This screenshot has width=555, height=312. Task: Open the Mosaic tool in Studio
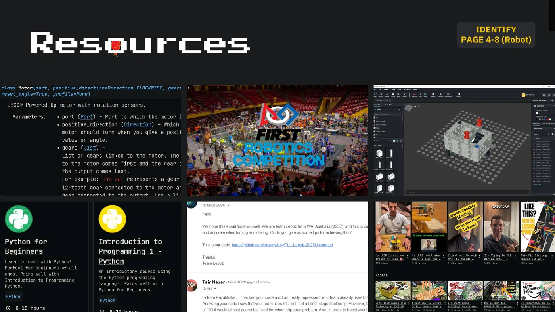click(459, 95)
